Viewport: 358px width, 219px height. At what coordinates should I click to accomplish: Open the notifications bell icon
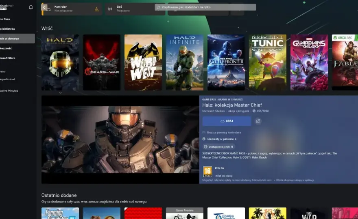(31, 7)
